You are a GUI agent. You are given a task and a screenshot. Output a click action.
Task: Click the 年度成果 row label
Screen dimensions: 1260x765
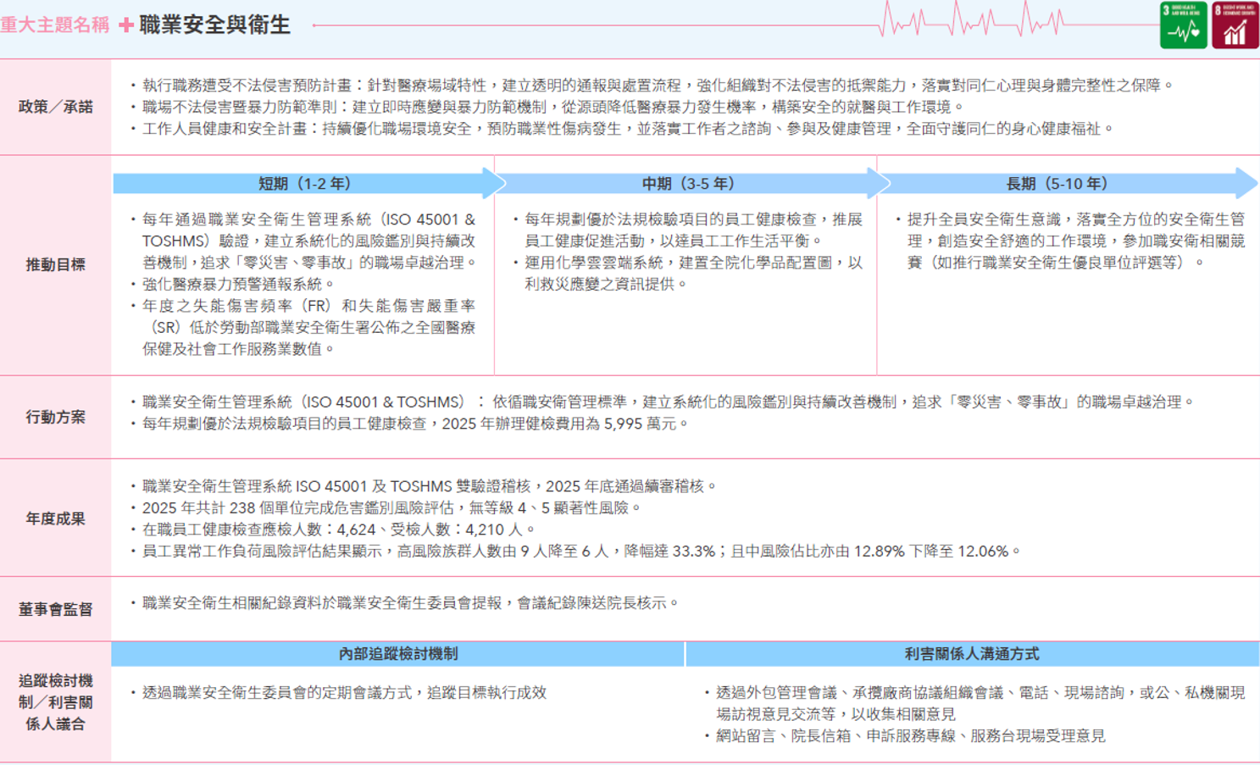click(56, 519)
